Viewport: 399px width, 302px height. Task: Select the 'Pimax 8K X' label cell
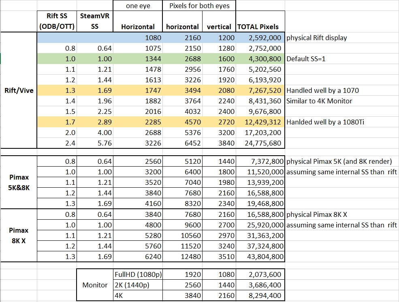click(x=19, y=235)
